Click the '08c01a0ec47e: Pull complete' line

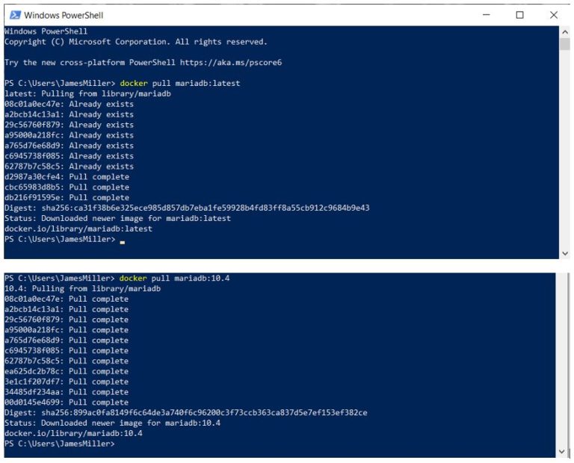click(x=67, y=299)
